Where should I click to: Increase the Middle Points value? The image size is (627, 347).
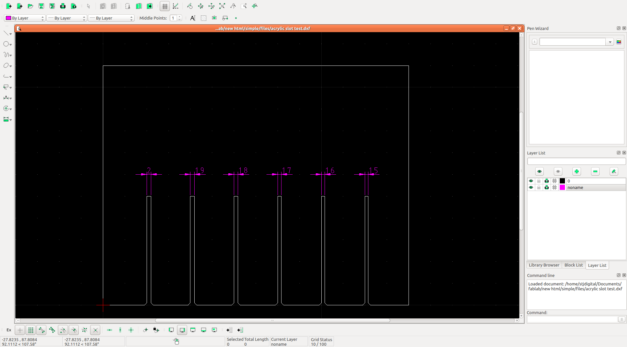[180, 17]
